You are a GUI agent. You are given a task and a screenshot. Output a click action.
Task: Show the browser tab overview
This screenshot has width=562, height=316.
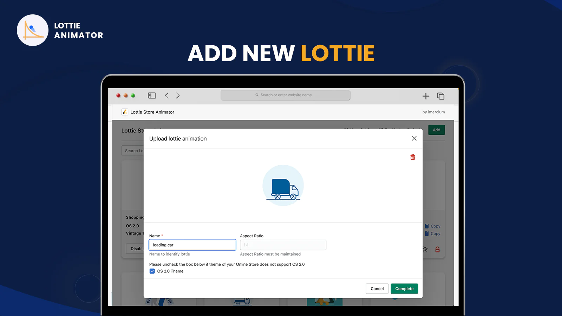coord(440,96)
